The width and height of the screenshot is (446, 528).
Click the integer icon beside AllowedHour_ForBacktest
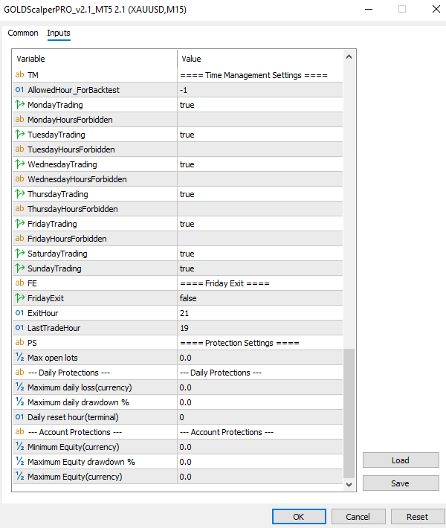19,90
